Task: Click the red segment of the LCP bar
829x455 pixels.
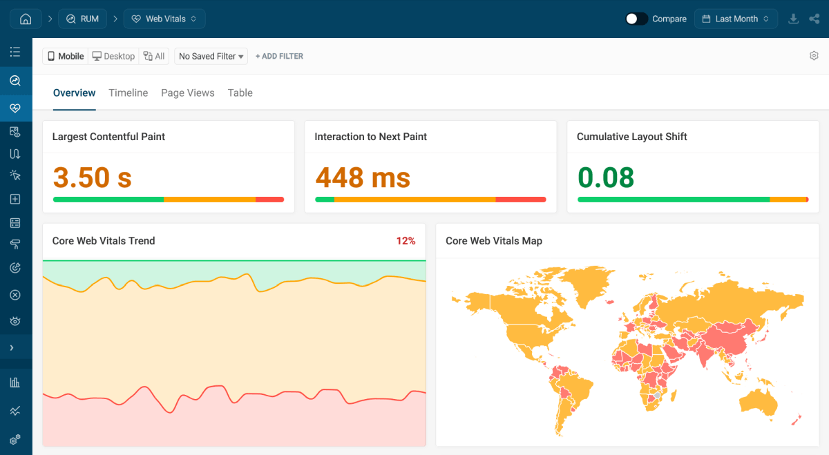Action: (x=269, y=200)
